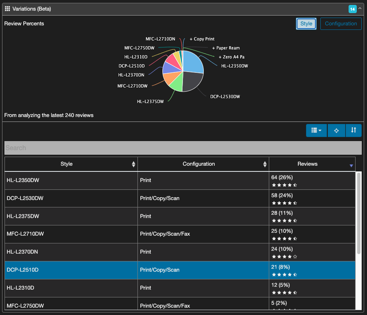Click the HL-L2370DN chart label
This screenshot has width=367, height=315.
coord(131,75)
